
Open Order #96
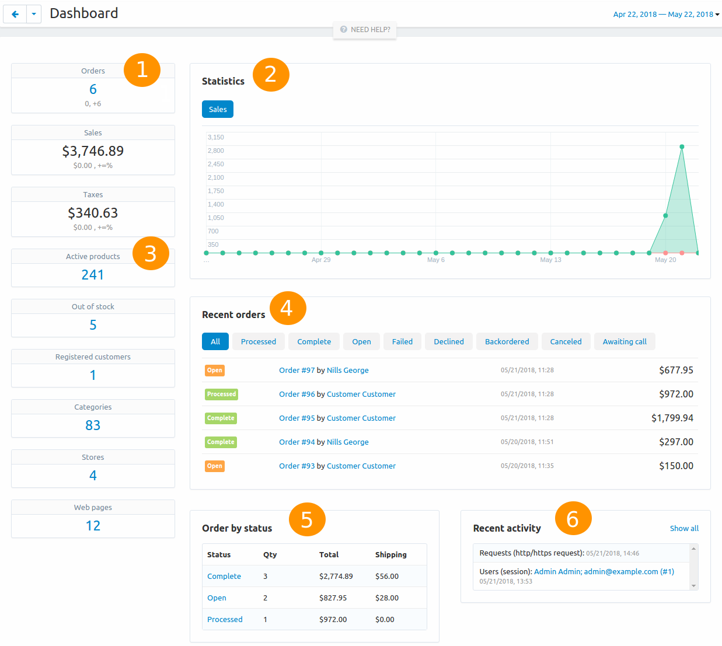pos(297,394)
